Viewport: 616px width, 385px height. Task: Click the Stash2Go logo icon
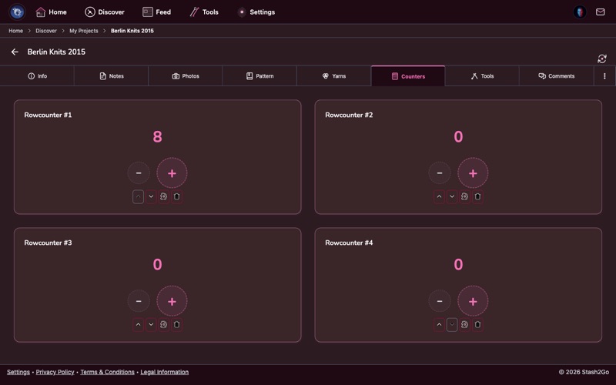click(17, 12)
